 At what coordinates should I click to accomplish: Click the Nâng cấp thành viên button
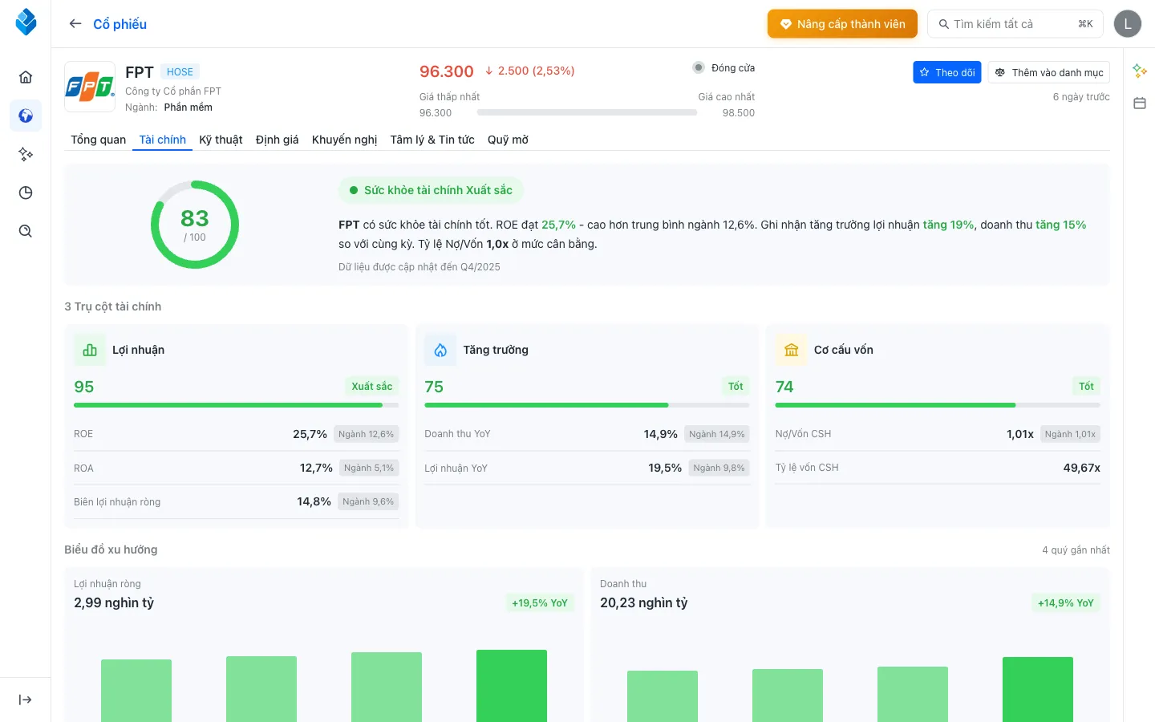tap(842, 23)
